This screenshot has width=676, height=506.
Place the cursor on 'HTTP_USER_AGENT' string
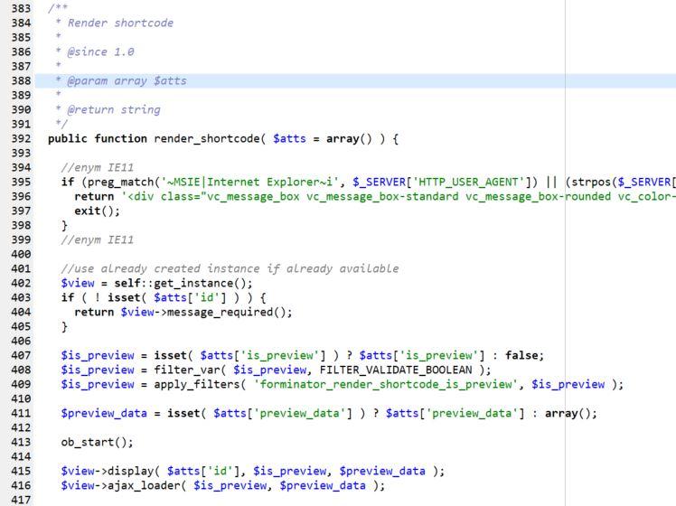coord(468,182)
